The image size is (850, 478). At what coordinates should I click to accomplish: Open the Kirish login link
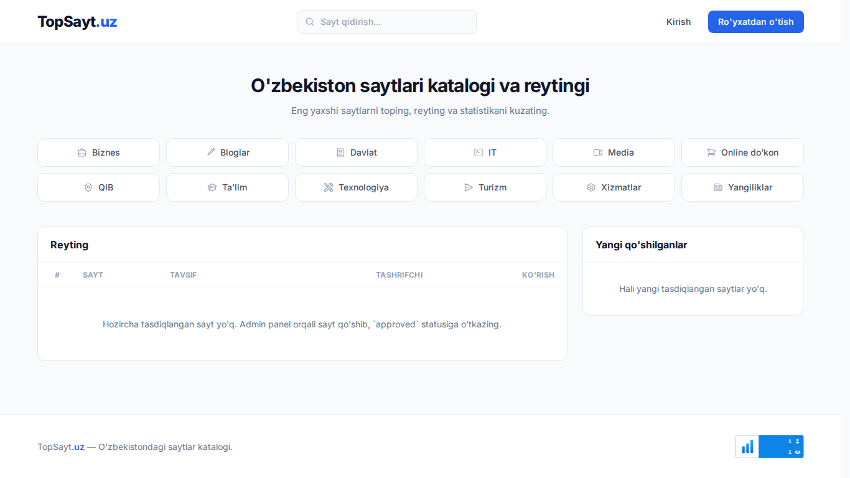point(678,22)
